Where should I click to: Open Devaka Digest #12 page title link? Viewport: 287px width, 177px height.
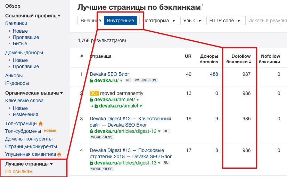(x=130, y=122)
